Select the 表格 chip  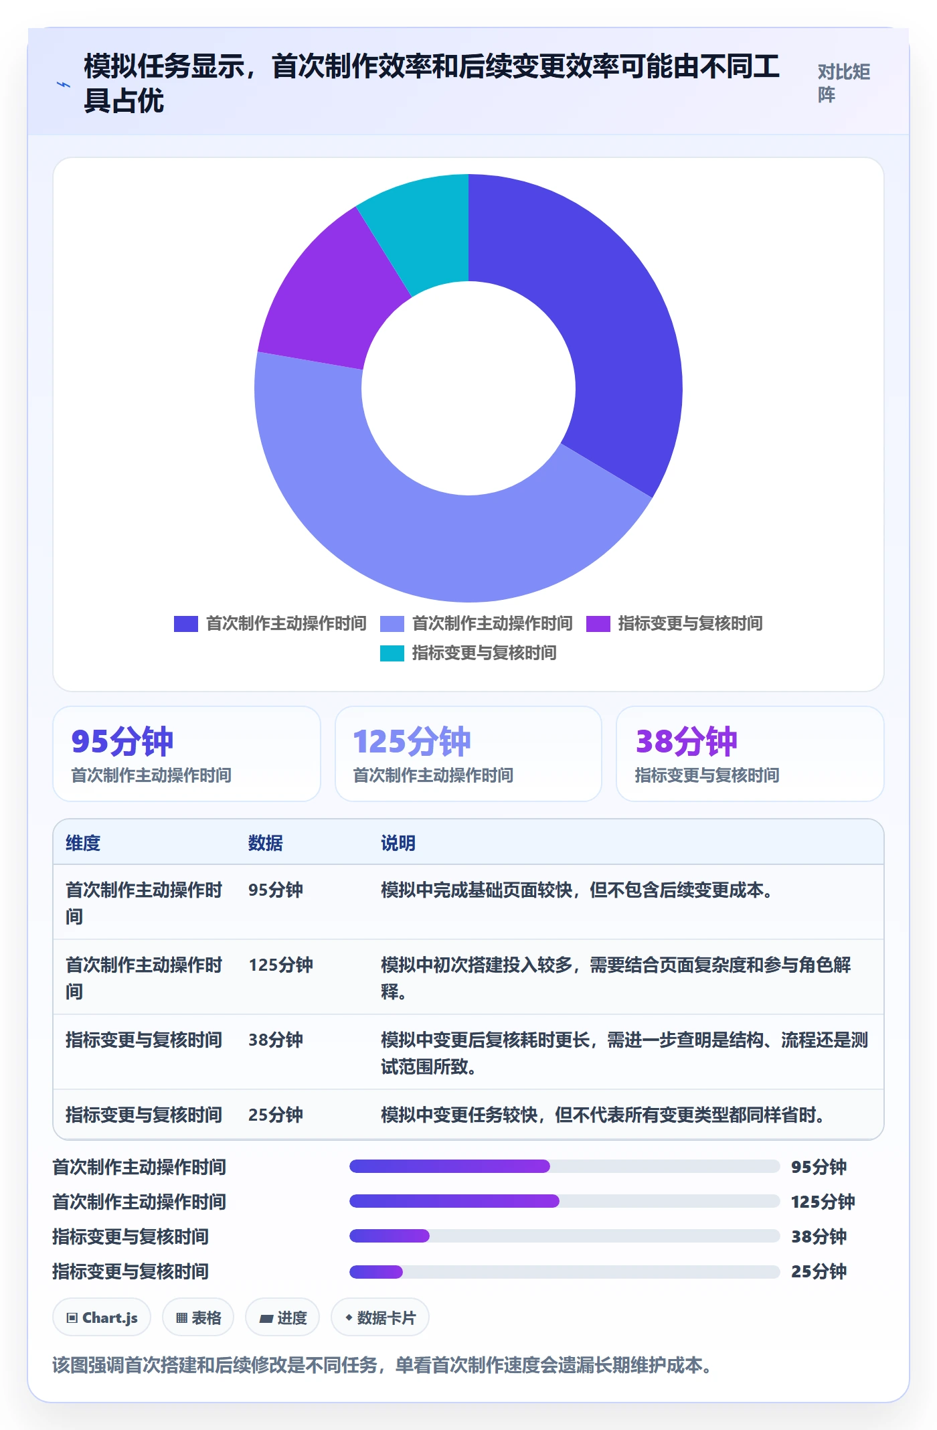(198, 1318)
